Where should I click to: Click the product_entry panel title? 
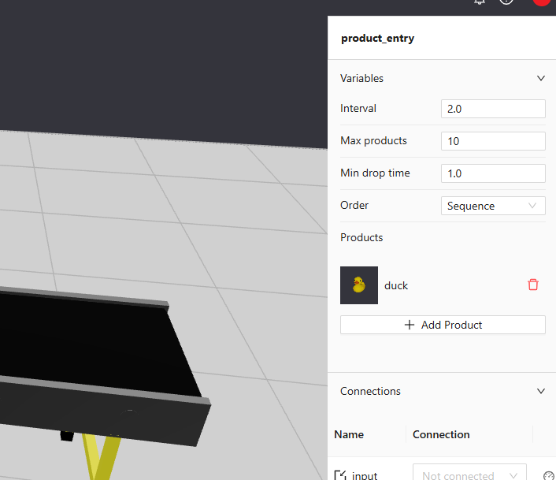click(x=378, y=38)
